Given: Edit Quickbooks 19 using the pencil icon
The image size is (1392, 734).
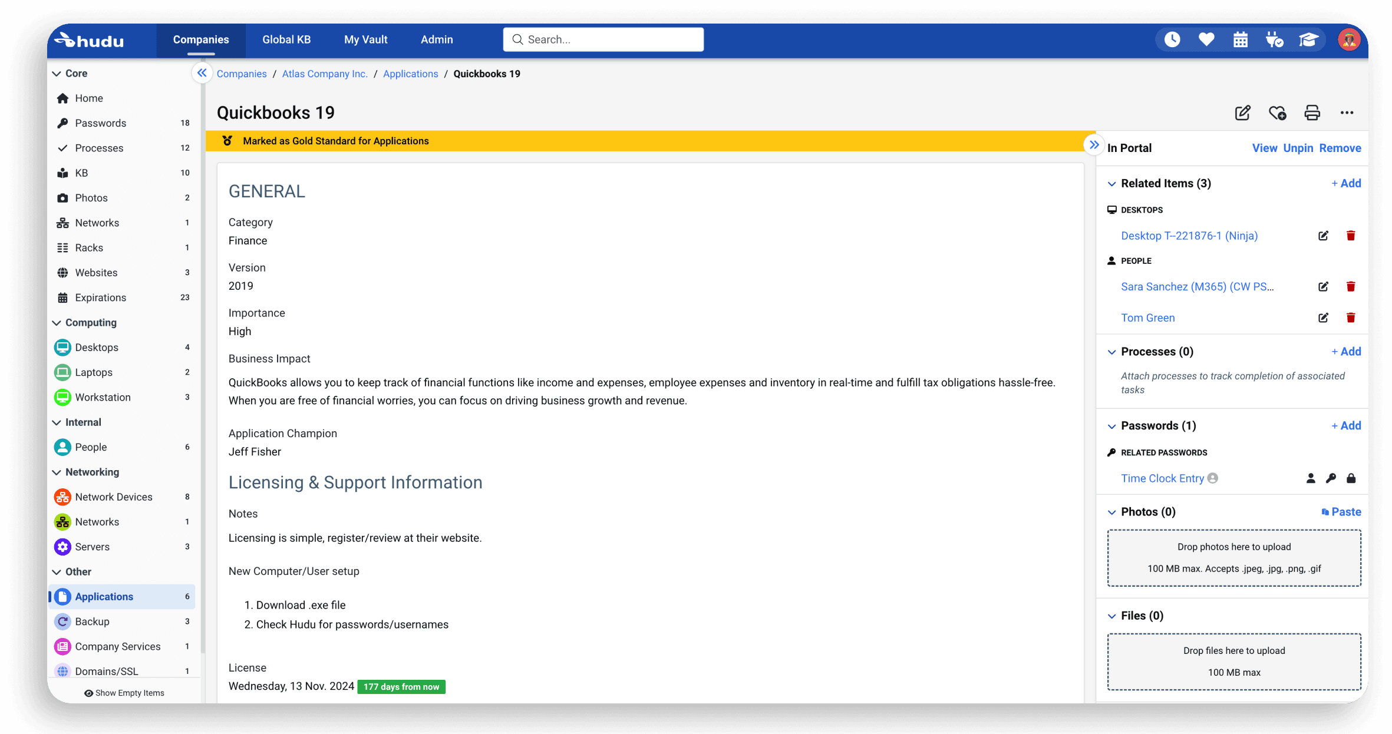Looking at the screenshot, I should pos(1242,113).
